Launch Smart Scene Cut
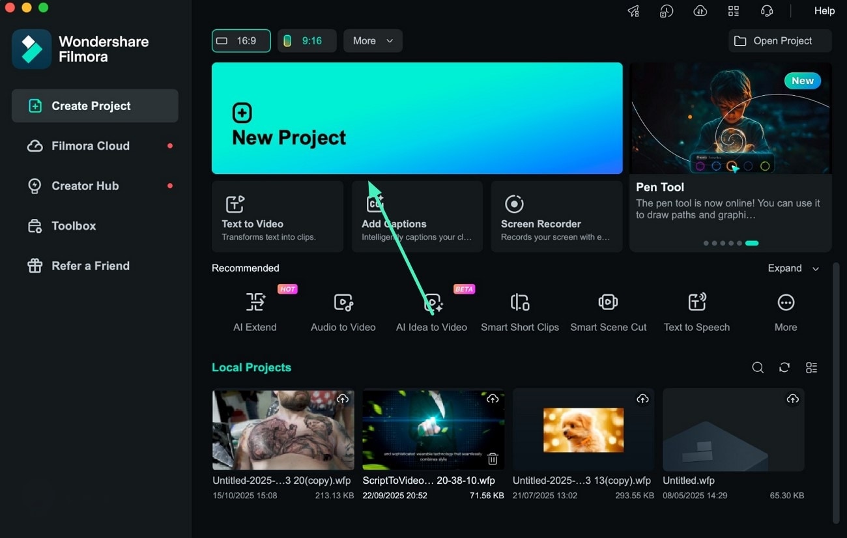847x538 pixels. [609, 312]
